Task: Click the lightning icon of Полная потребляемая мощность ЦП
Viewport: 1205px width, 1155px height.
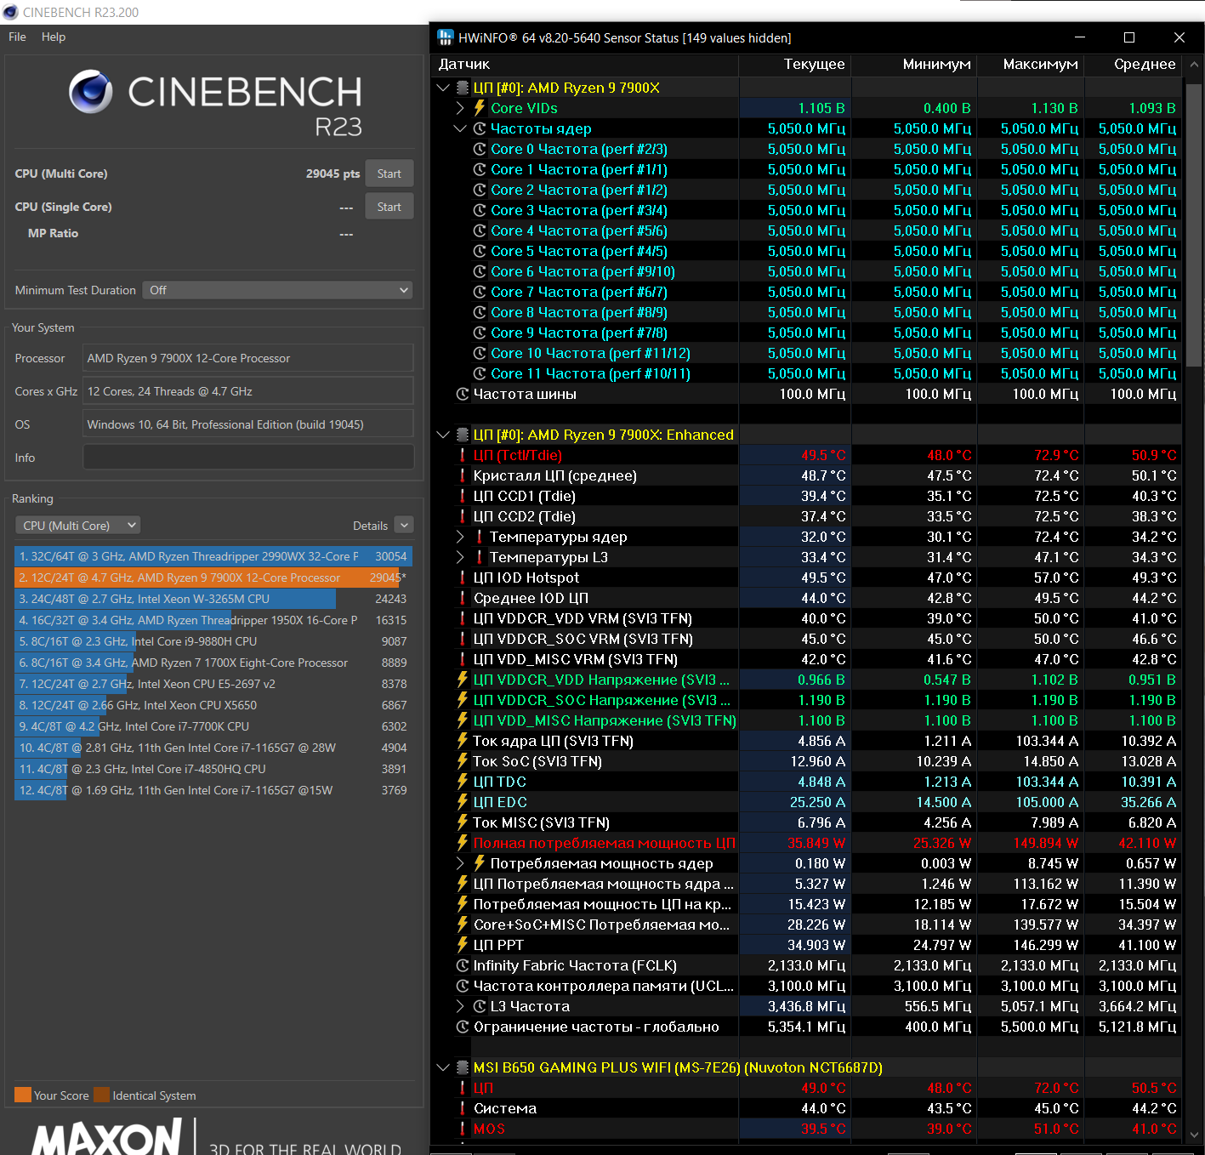Action: (463, 843)
